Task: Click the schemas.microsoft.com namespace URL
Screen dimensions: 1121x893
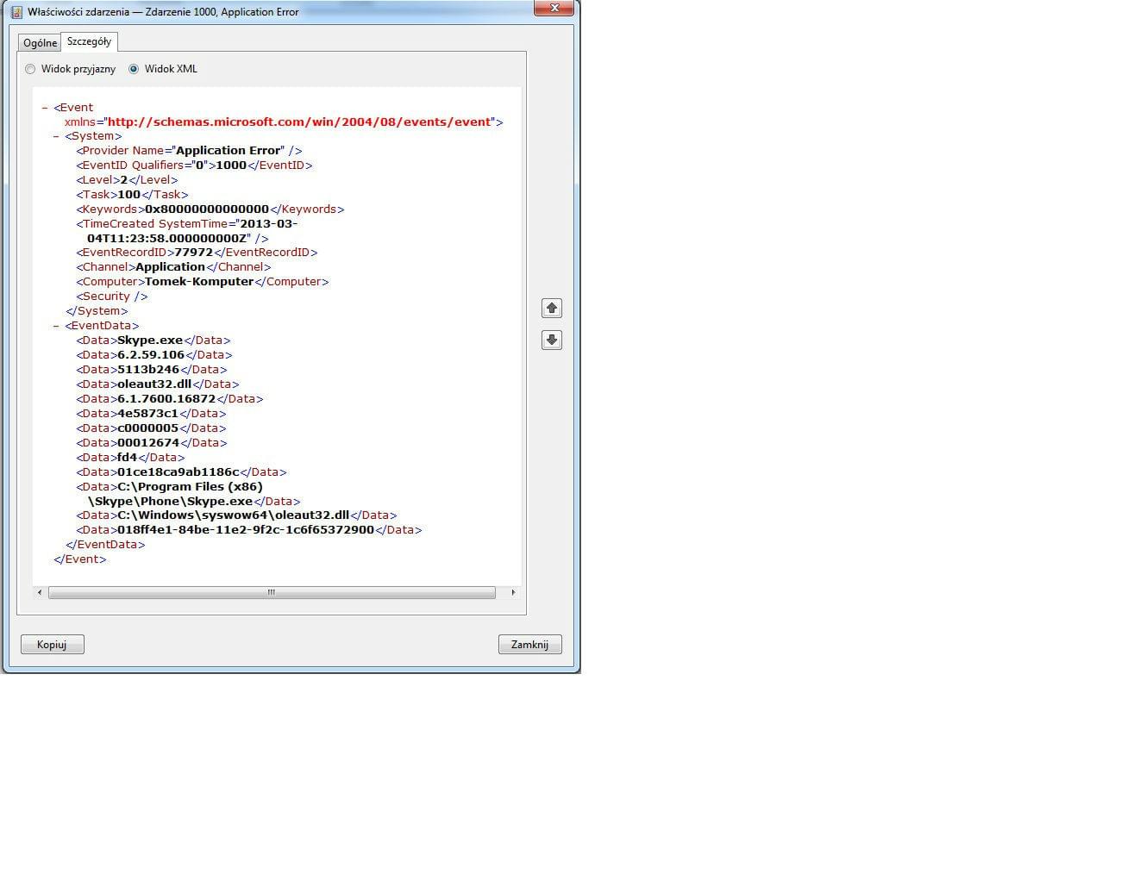Action: (299, 122)
